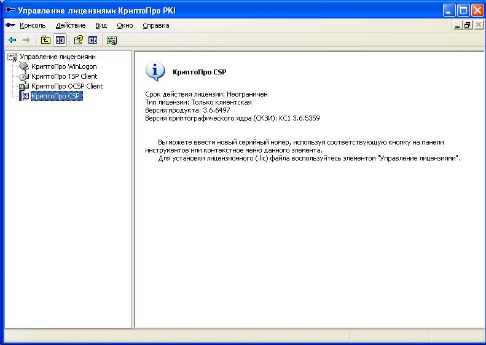This screenshot has height=345, width=486.
Task: Click the key icon in title bar
Action: point(10,10)
